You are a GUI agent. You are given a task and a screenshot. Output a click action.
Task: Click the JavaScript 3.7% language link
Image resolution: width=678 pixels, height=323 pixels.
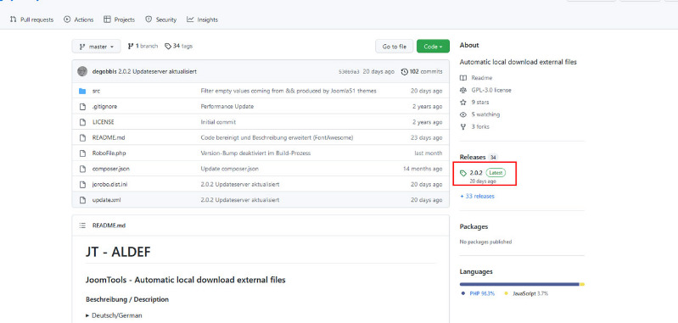click(527, 293)
